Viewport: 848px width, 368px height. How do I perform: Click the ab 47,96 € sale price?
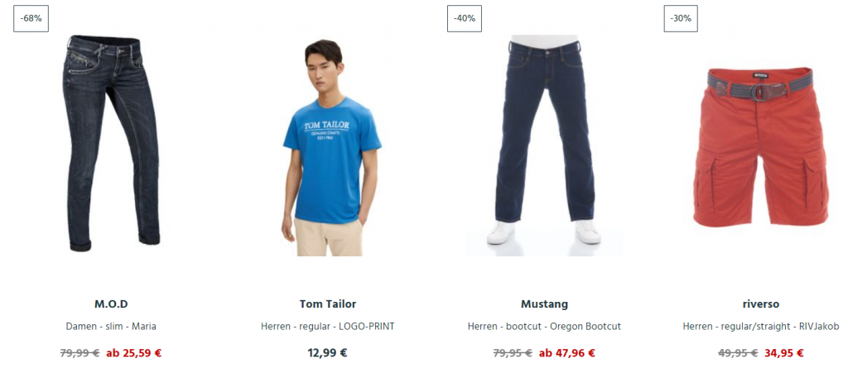point(567,353)
